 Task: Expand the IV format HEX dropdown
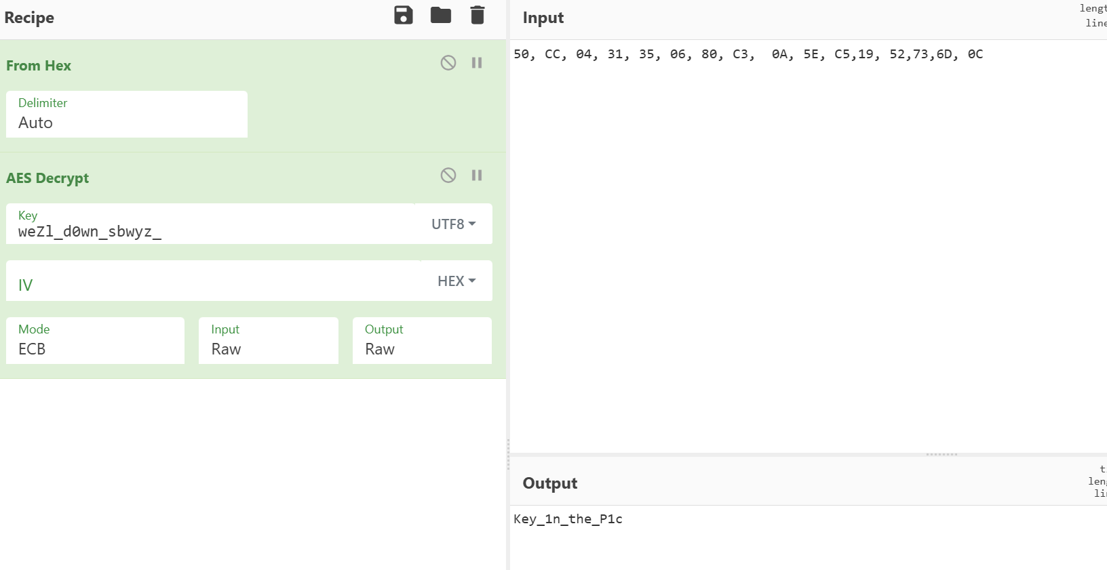(x=456, y=281)
